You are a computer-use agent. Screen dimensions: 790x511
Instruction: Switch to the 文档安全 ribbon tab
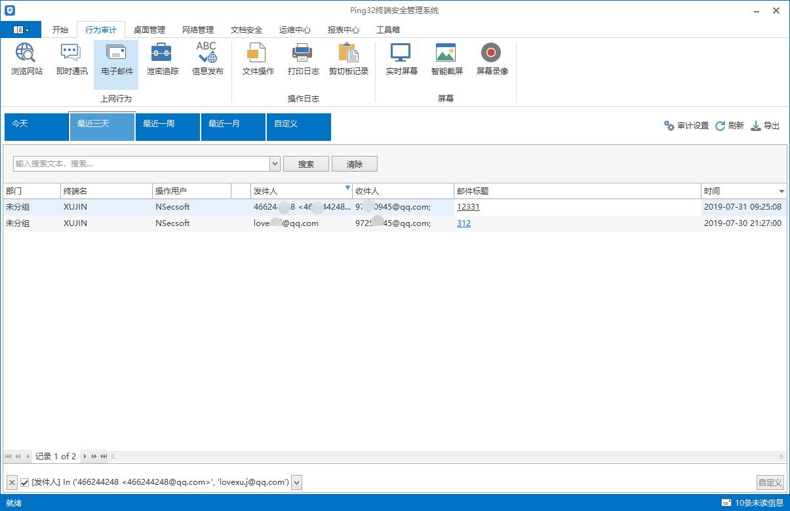pyautogui.click(x=247, y=29)
